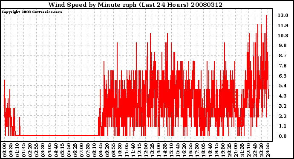The image size is (294, 159).
Task: Click the 13:25 time label
Action: point(152,150)
